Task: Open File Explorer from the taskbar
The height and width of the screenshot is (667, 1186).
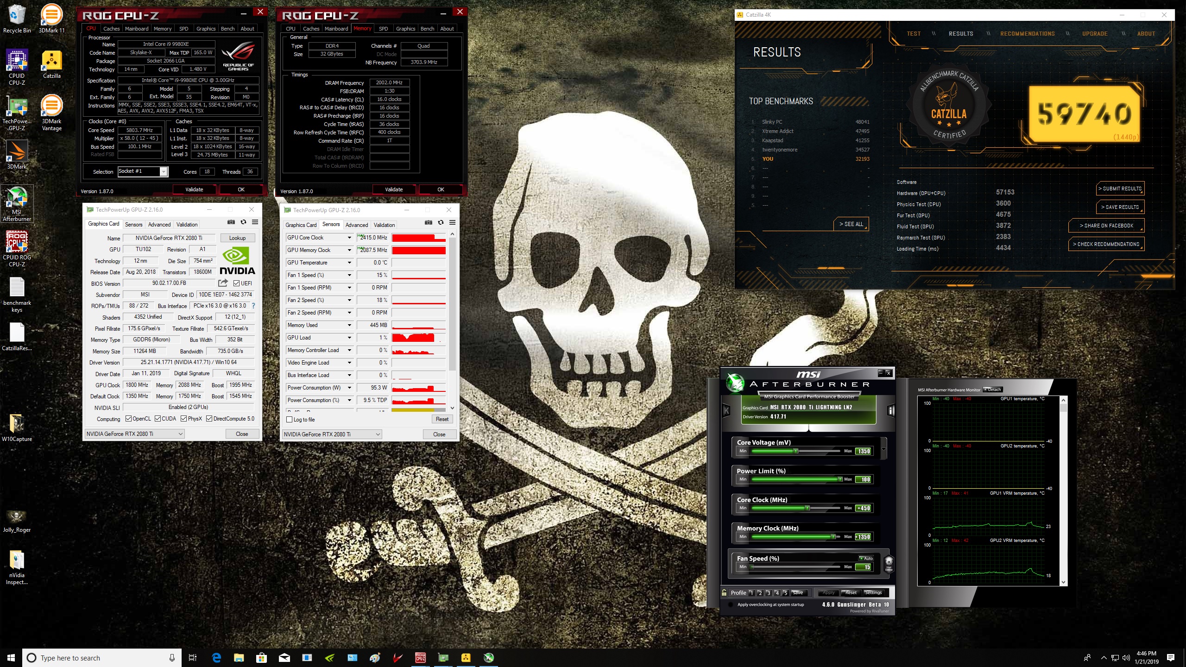Action: click(x=239, y=657)
